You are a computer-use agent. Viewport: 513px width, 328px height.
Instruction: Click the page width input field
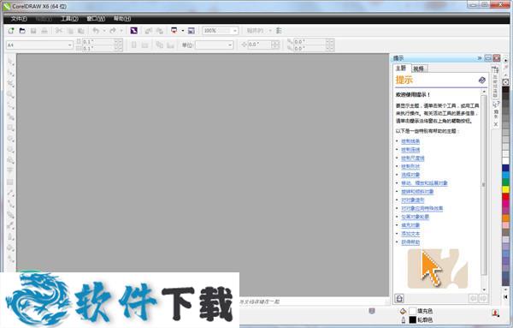pyautogui.click(x=97, y=42)
